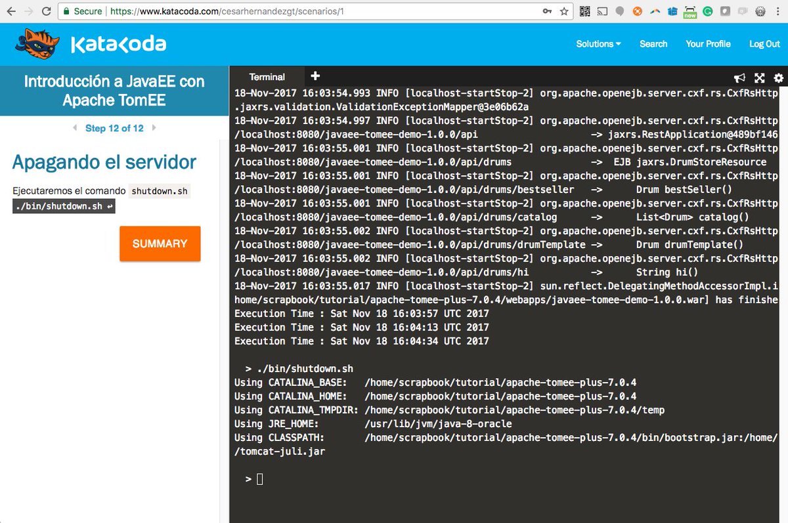Viewport: 788px width, 523px height.
Task: Select the Terminal tab
Action: tap(267, 77)
